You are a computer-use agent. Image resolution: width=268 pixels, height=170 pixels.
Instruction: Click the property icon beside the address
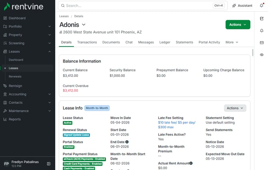61,32
